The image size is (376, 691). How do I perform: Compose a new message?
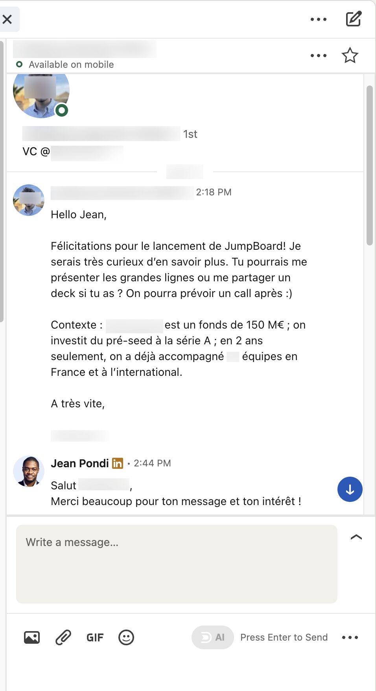[353, 19]
